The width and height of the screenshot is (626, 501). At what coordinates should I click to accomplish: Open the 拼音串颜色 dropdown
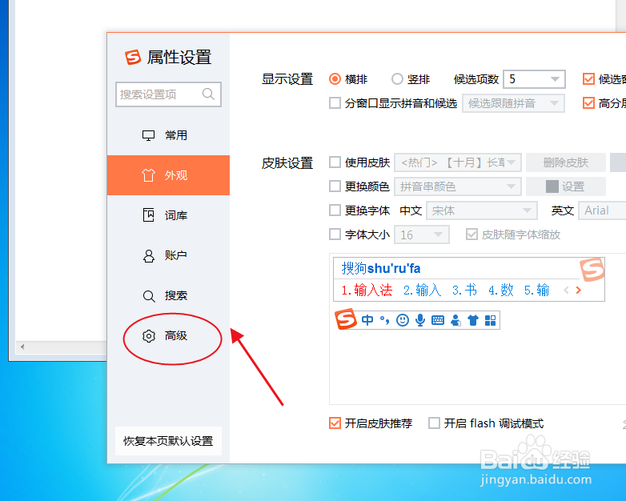[458, 186]
